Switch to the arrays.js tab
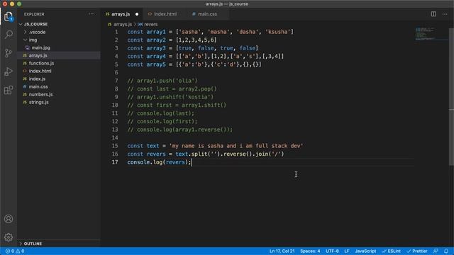The image size is (454, 255). [x=121, y=14]
